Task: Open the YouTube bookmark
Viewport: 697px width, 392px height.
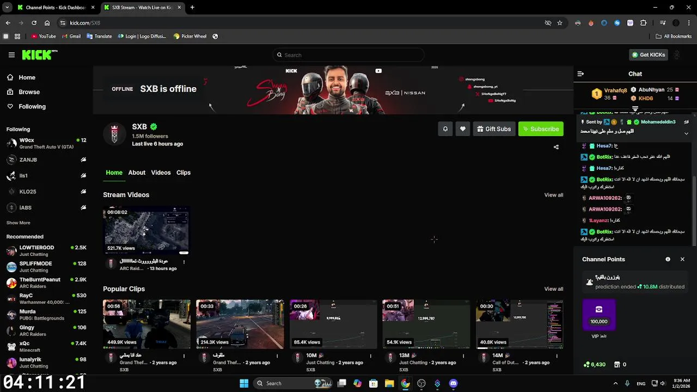Action: point(44,36)
